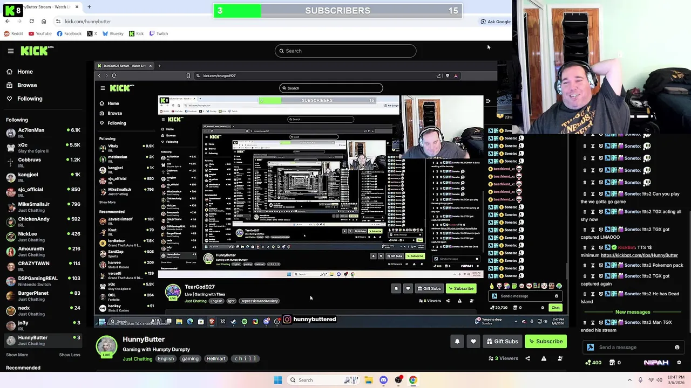Select the gaming tag
691x388 pixels.
click(x=190, y=359)
